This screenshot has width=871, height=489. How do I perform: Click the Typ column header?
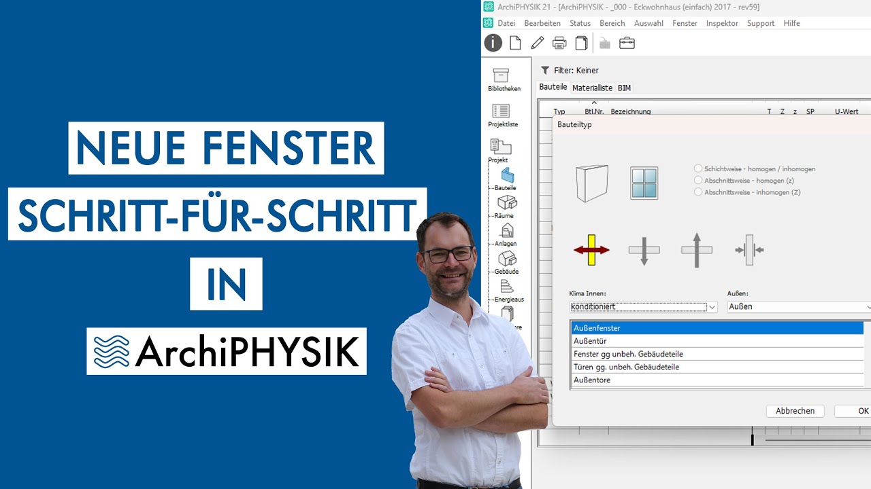(559, 111)
